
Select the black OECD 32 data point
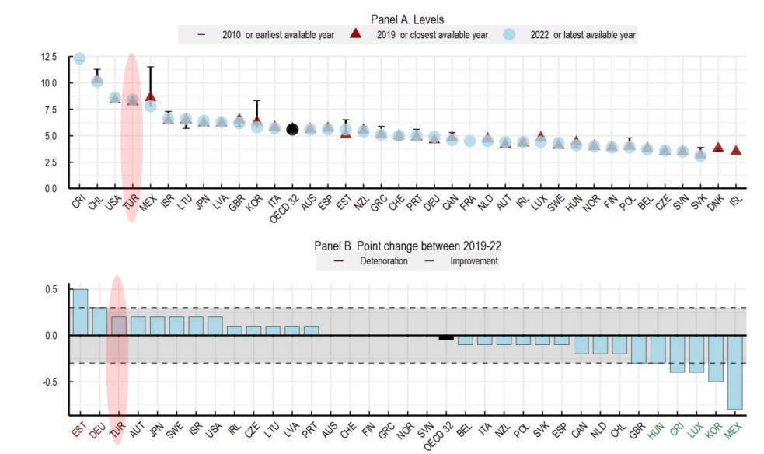pos(292,129)
